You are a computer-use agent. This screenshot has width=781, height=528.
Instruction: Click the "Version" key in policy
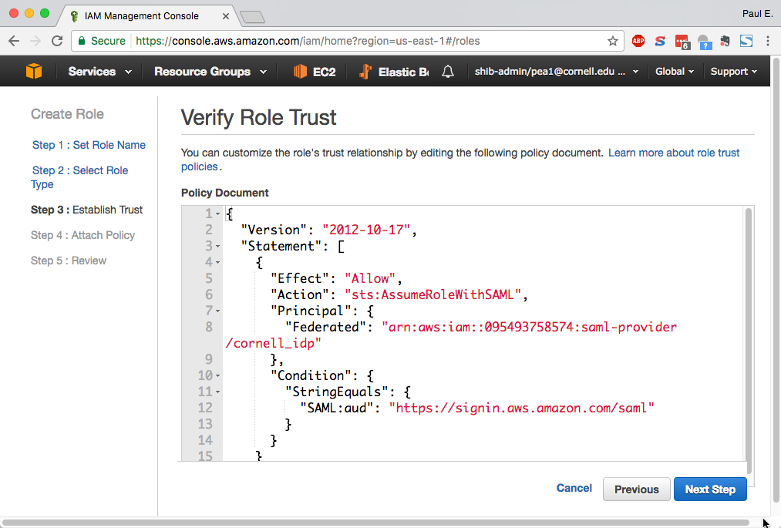[x=274, y=230]
